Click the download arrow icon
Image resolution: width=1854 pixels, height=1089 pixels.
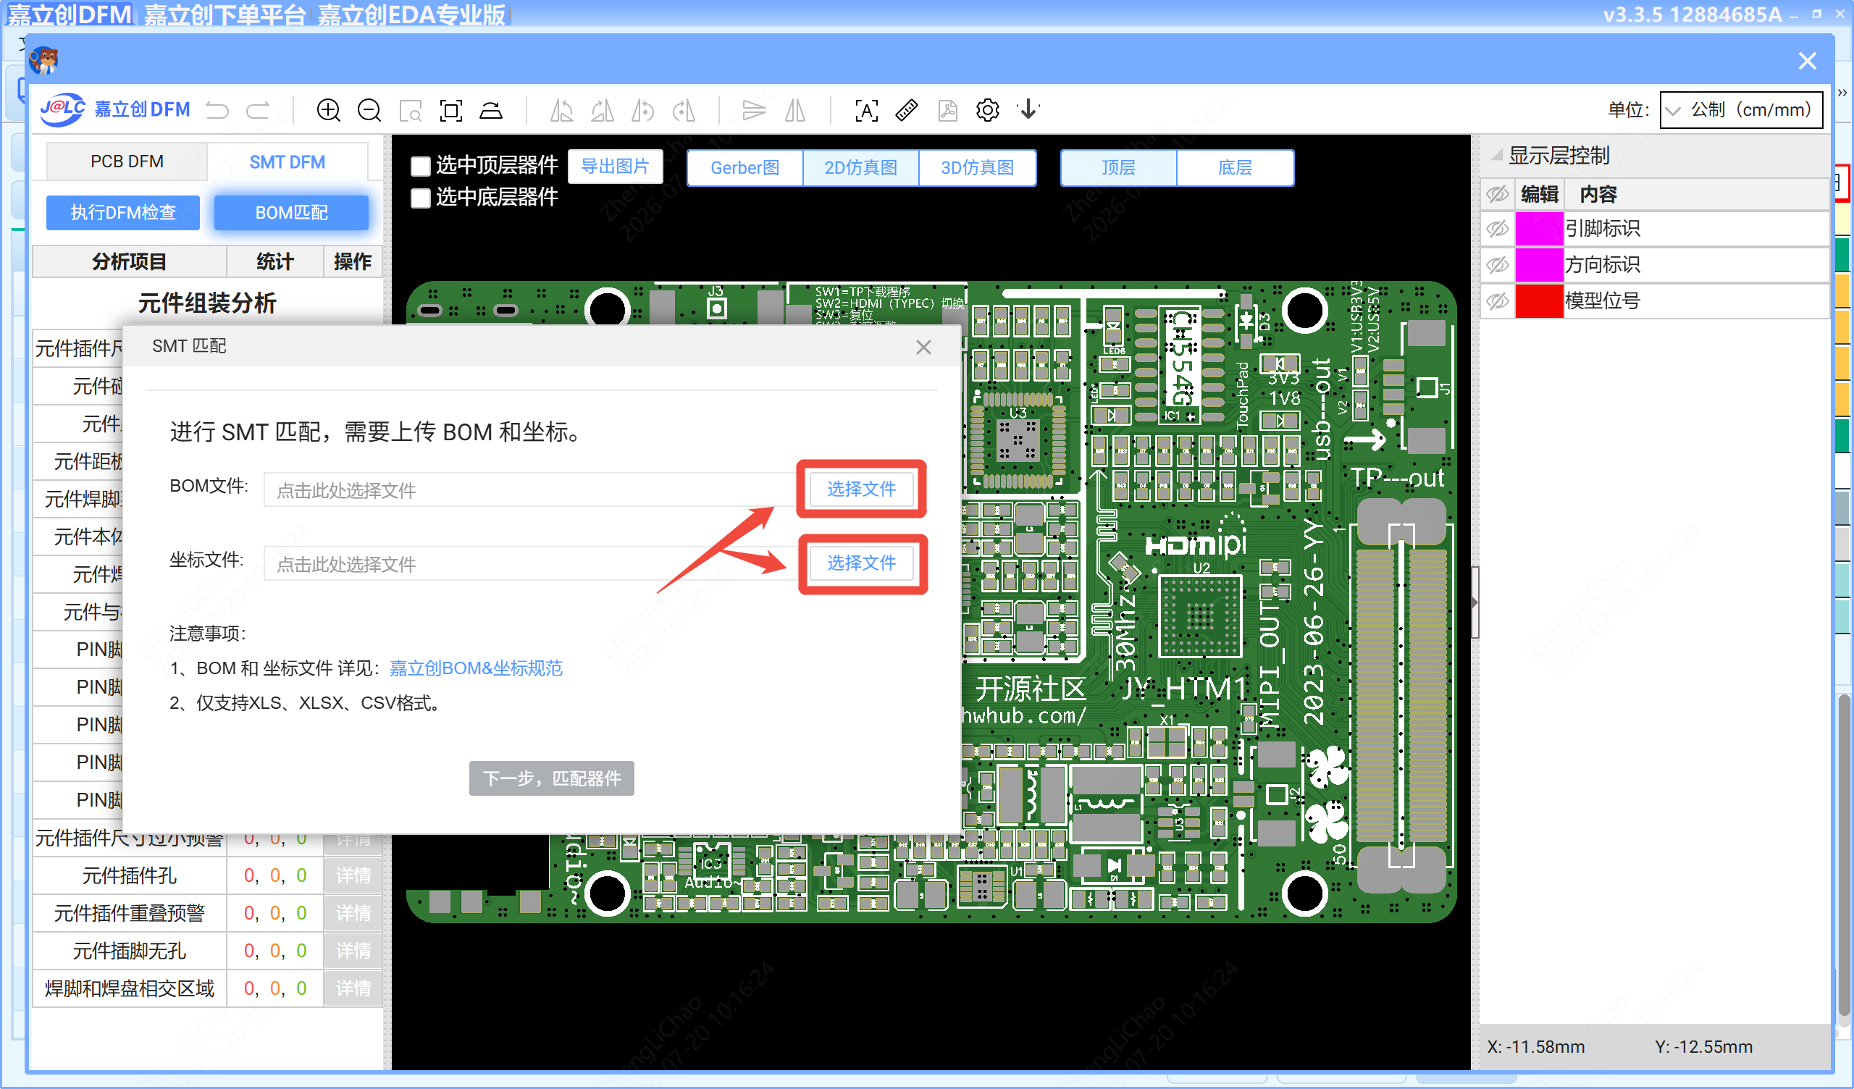1028,110
